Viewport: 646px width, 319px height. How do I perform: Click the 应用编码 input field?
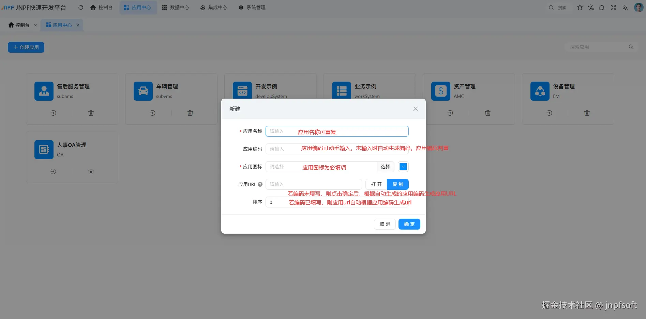tap(337, 149)
